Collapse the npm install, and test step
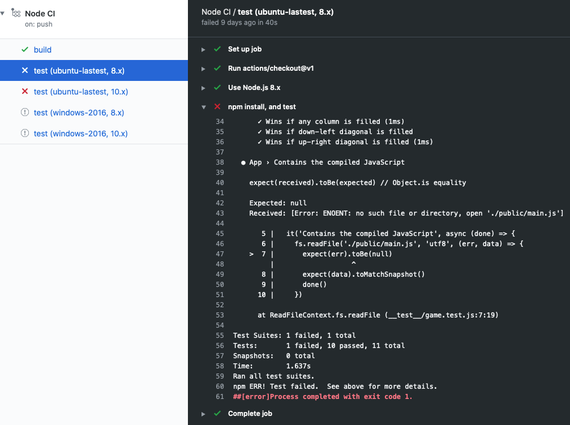This screenshot has width=570, height=425. [203, 106]
